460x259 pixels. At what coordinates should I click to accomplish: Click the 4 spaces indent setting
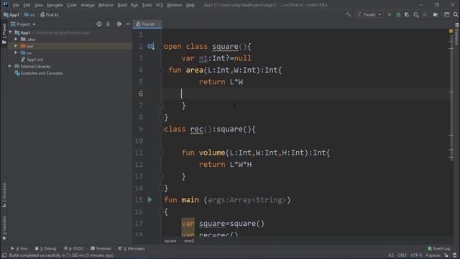(x=433, y=255)
